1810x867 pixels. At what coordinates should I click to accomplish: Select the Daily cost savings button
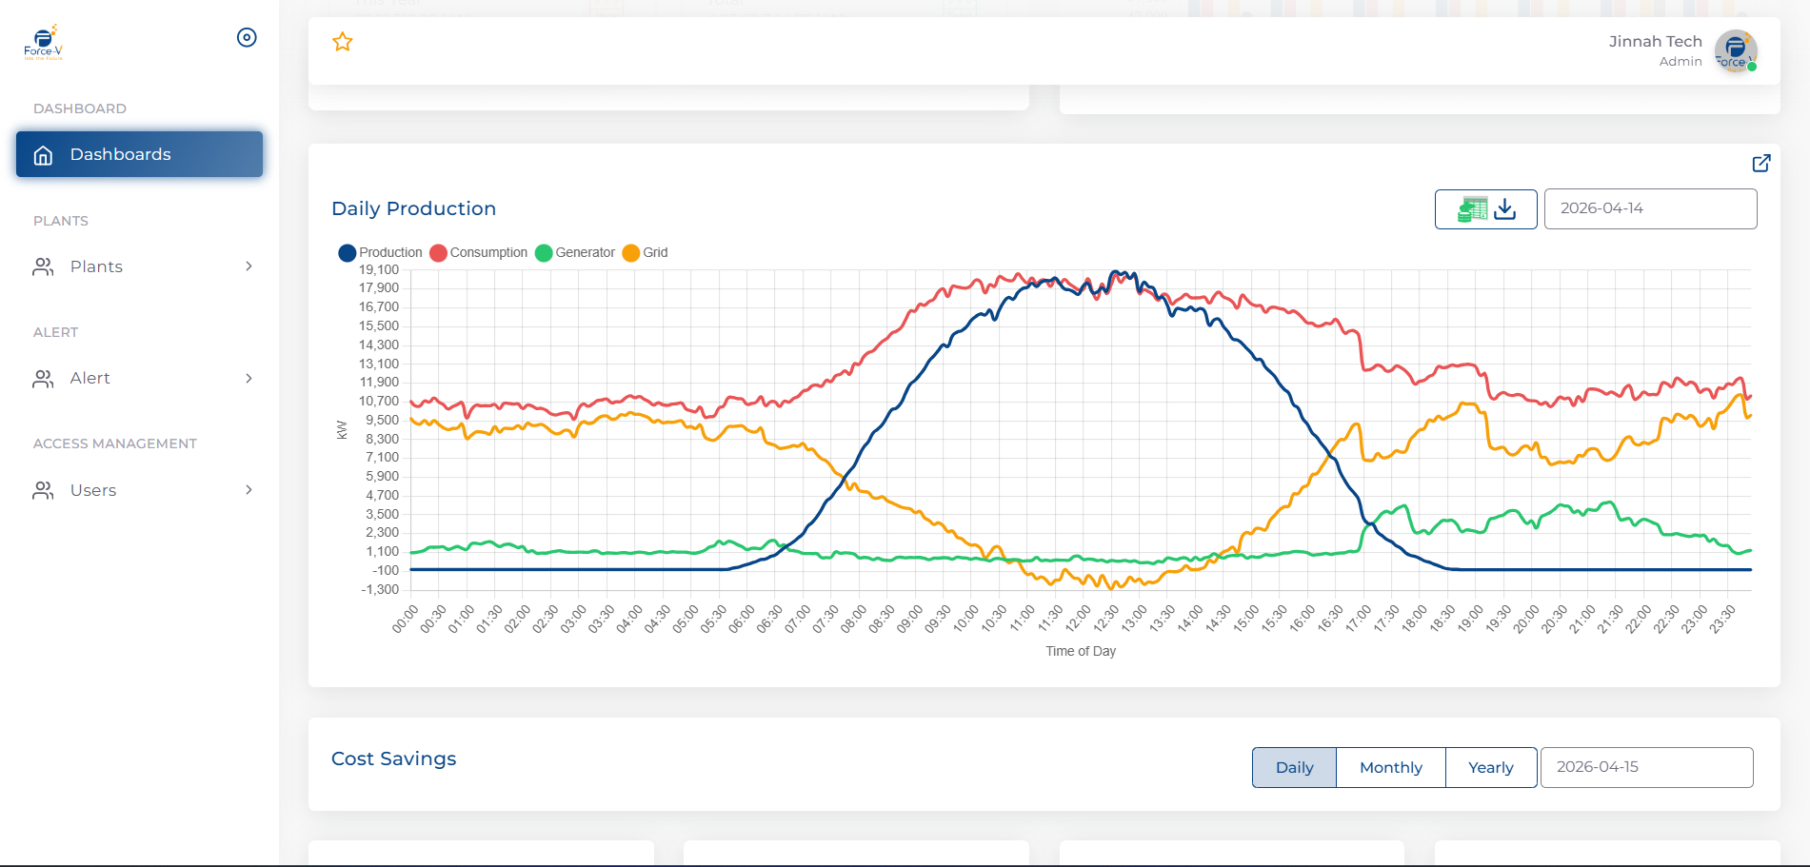[1294, 767]
